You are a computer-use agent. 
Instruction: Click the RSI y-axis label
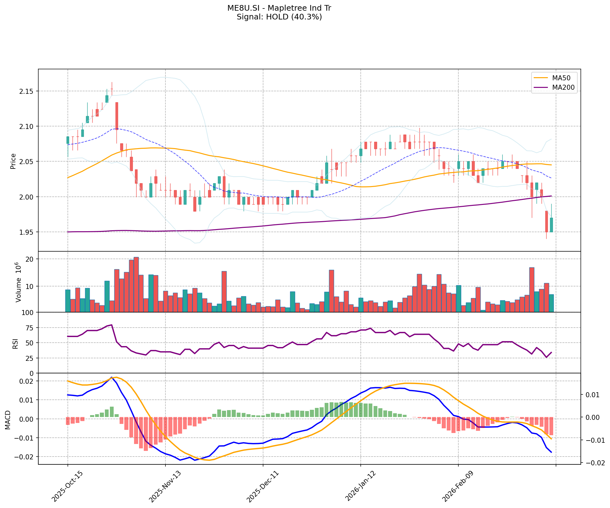(15, 343)
